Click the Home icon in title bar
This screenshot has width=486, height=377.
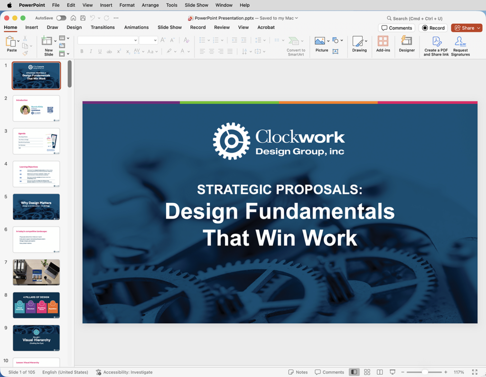tap(73, 18)
